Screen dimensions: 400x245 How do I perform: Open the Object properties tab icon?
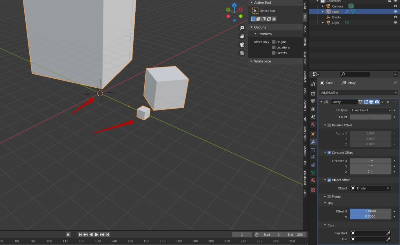tap(313, 134)
